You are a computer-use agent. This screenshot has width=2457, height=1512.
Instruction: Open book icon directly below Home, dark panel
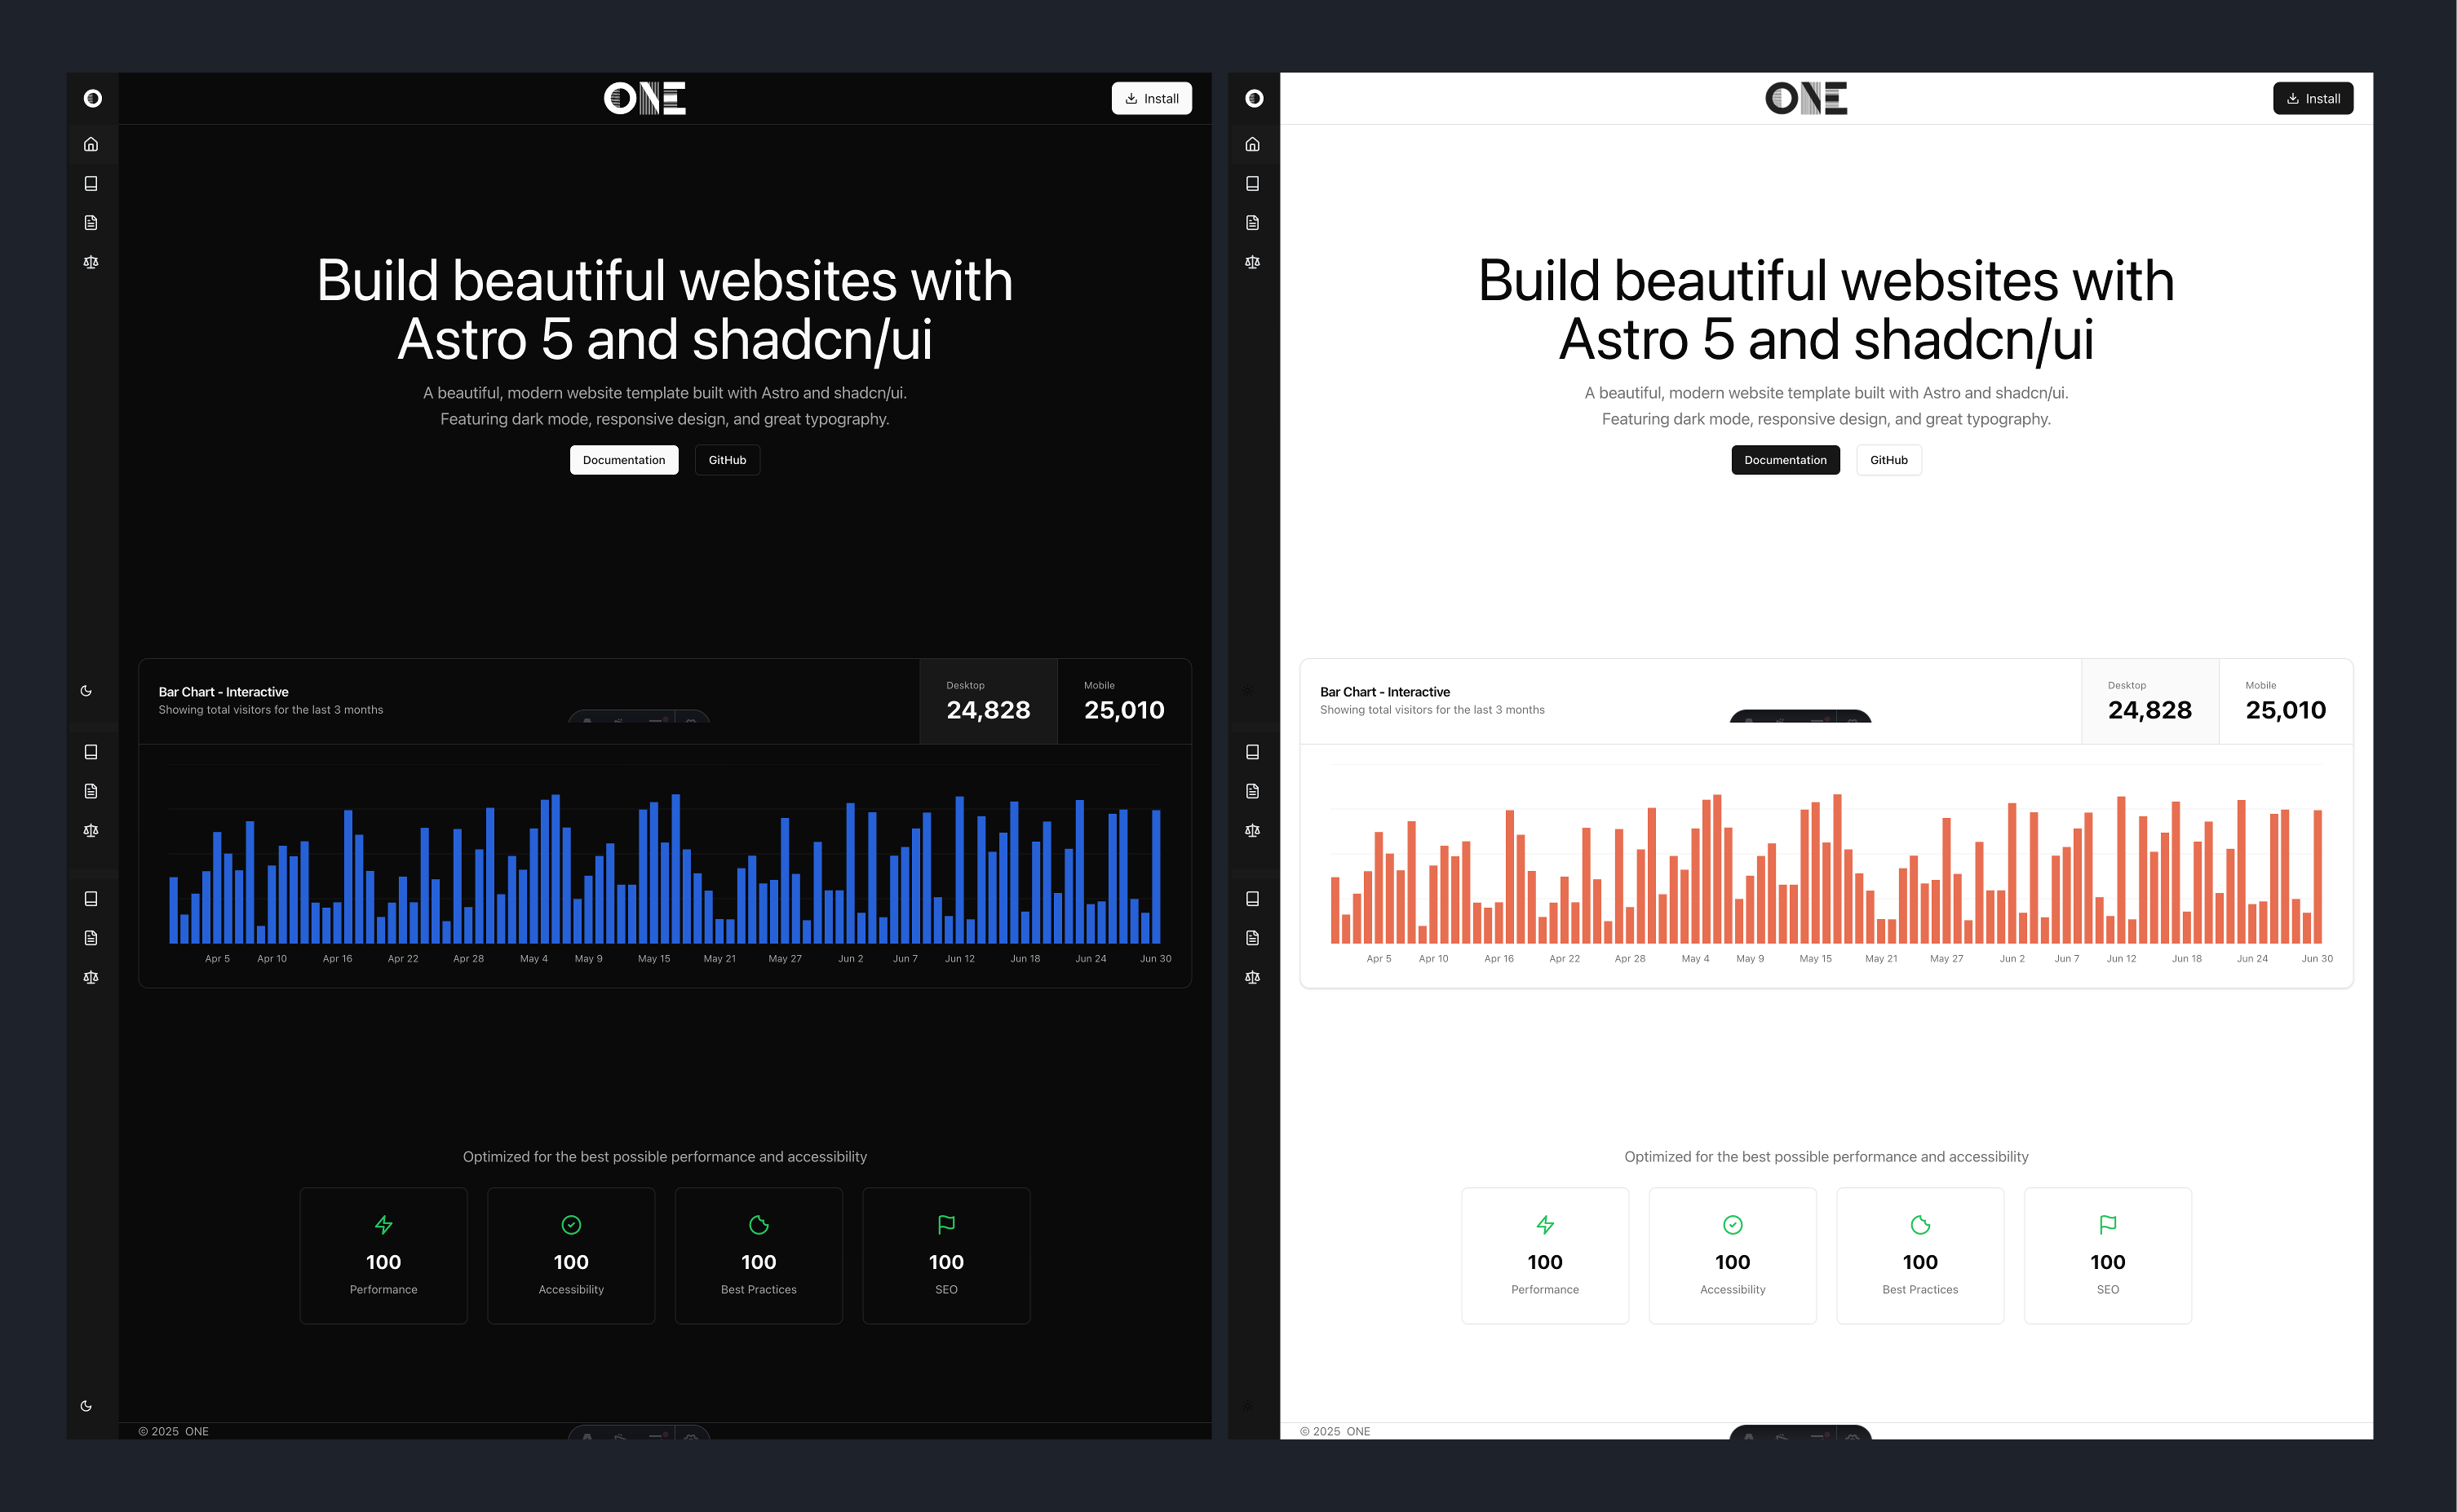[x=91, y=183]
